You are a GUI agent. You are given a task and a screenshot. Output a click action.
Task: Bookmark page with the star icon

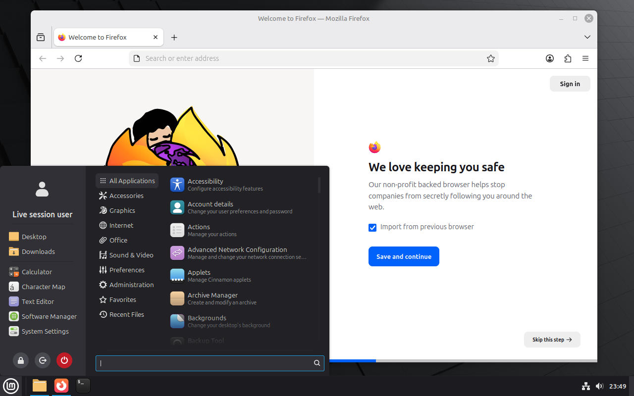tap(491, 58)
